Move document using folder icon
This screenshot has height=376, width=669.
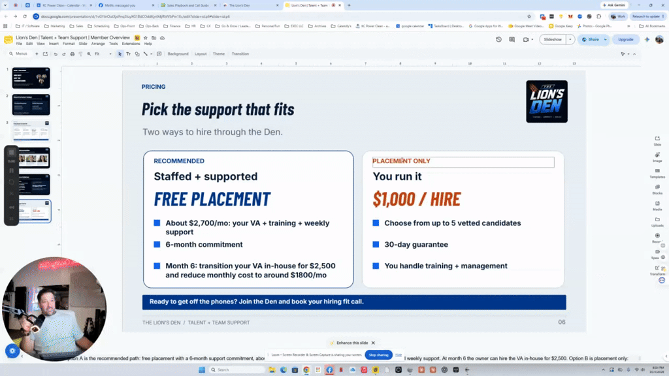tap(154, 38)
